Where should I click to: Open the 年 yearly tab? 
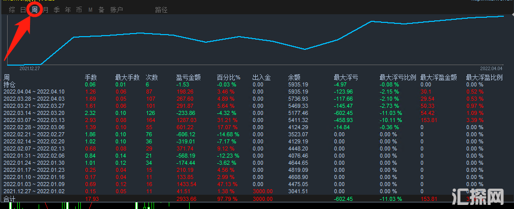68,10
